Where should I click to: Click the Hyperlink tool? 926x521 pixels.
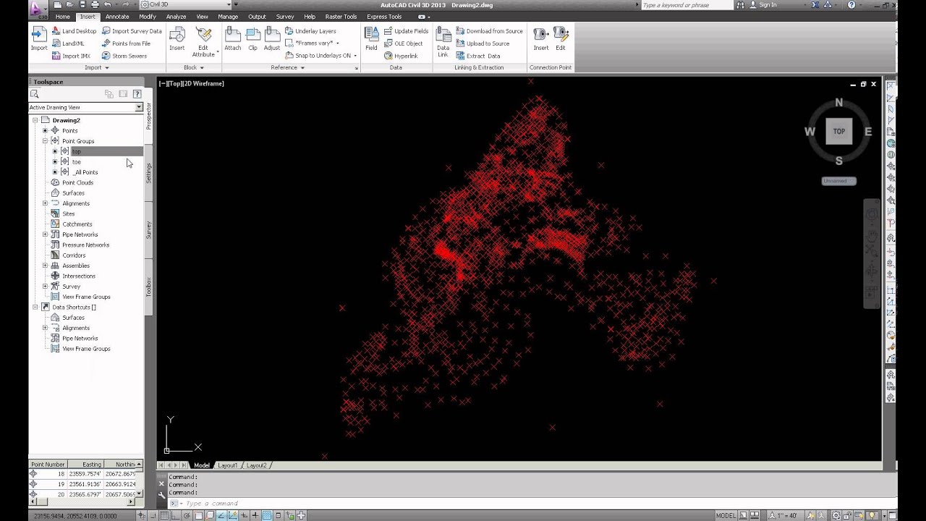401,56
